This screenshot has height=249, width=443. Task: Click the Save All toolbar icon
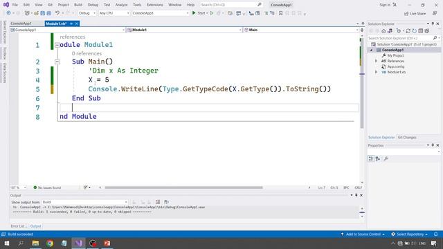click(x=49, y=13)
